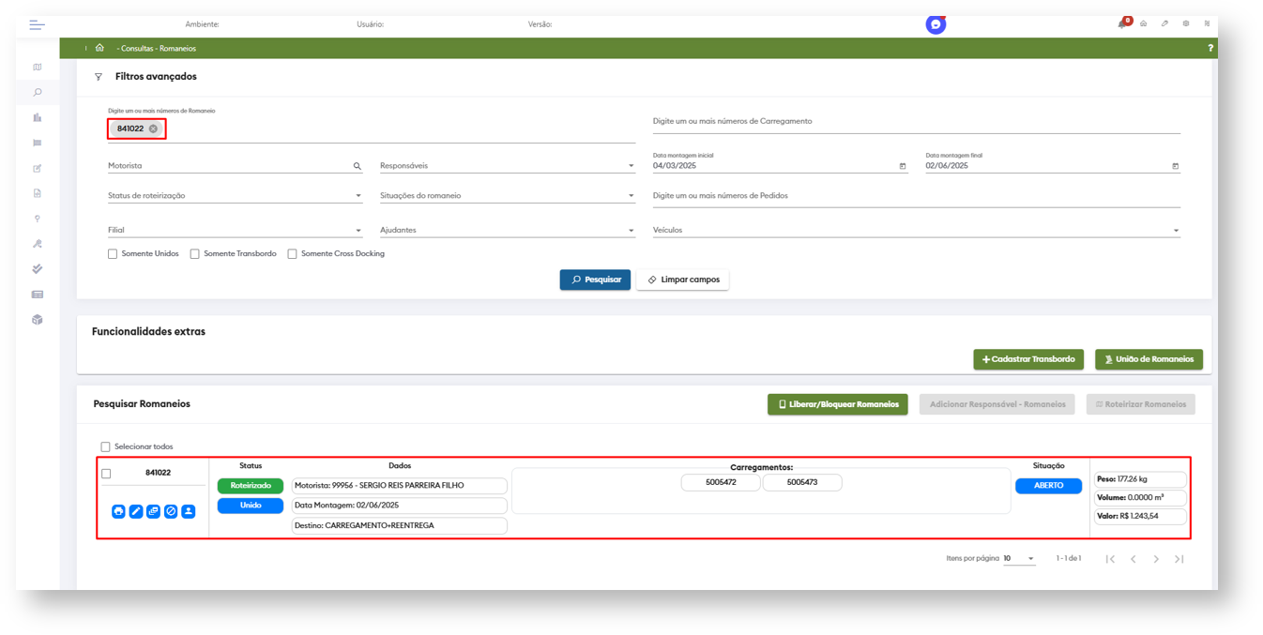The height and width of the screenshot is (635, 1263).
Task: Click the Pesquisar button
Action: 595,280
